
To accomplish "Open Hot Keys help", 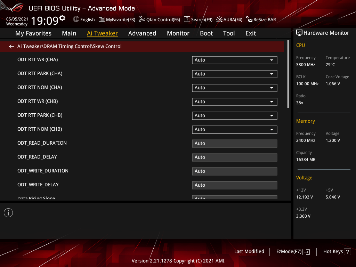I will [337, 252].
